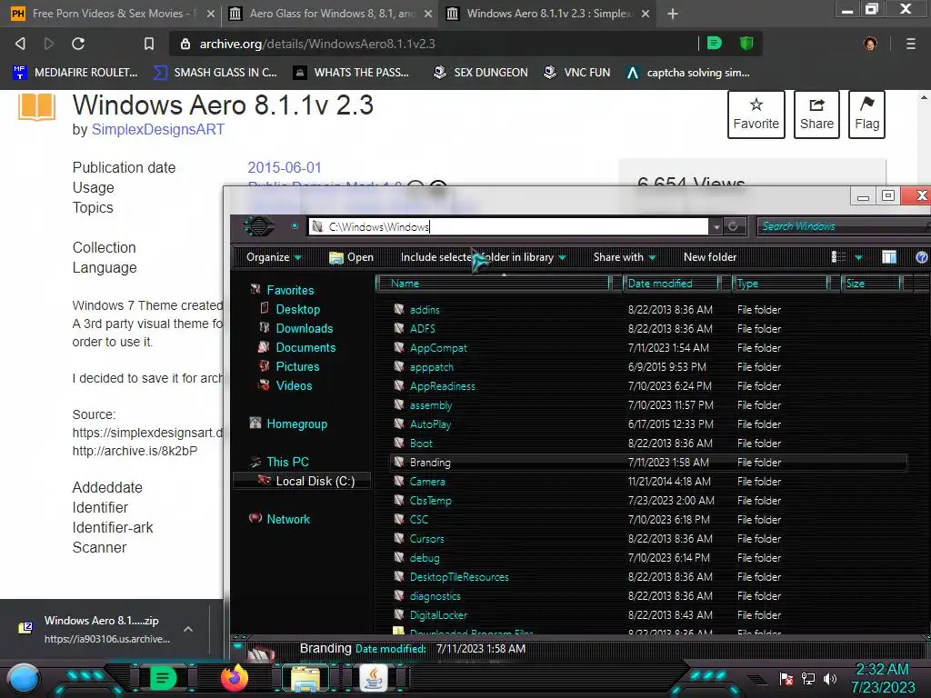Open the green chat extension icon
Screen dimensions: 931x698
pos(715,43)
